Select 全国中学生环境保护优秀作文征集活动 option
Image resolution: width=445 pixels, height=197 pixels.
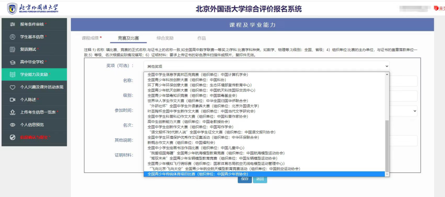[x=264, y=137]
